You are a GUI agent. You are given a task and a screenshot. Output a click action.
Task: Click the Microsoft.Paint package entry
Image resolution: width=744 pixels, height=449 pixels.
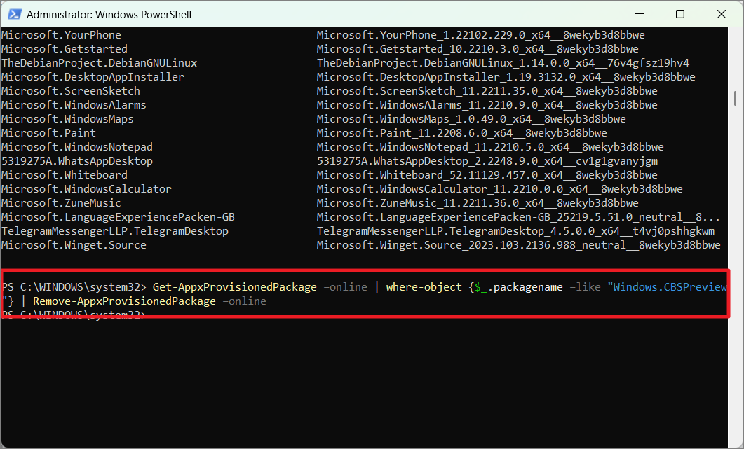(x=49, y=132)
